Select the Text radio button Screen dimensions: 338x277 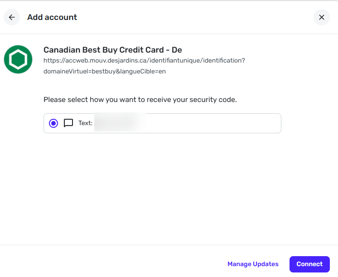pyautogui.click(x=53, y=123)
